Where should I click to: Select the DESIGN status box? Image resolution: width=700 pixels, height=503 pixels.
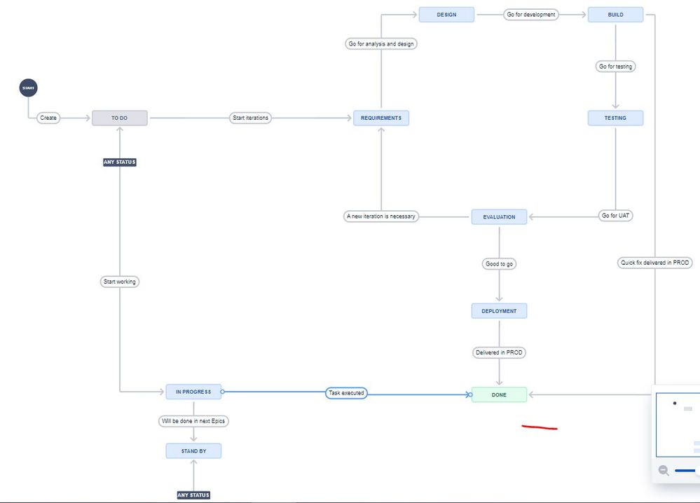446,15
